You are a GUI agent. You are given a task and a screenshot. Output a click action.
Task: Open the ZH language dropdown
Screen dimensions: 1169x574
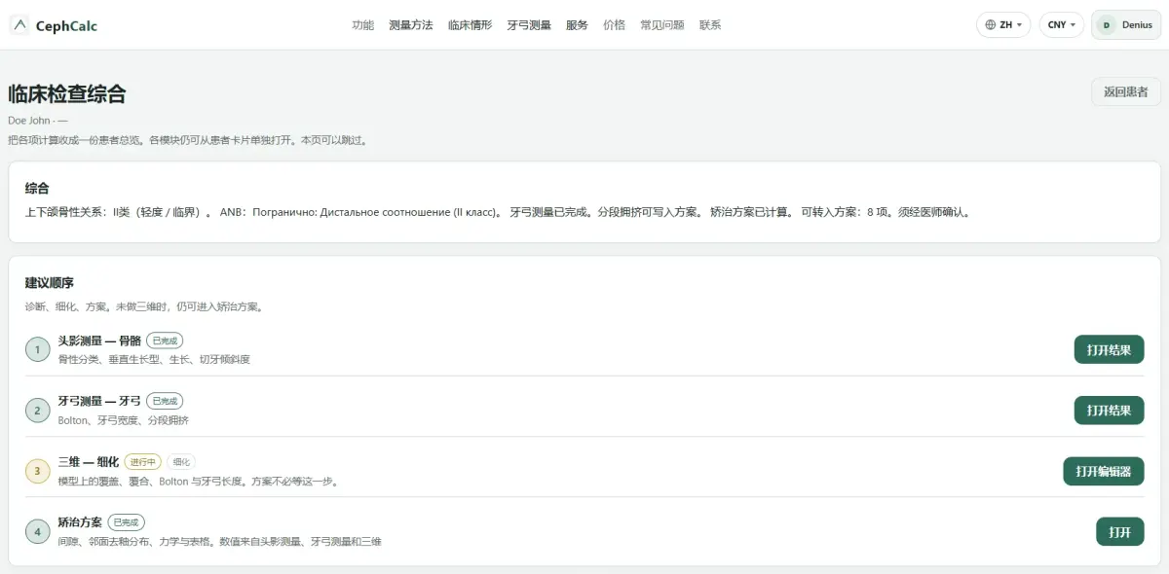[1003, 25]
